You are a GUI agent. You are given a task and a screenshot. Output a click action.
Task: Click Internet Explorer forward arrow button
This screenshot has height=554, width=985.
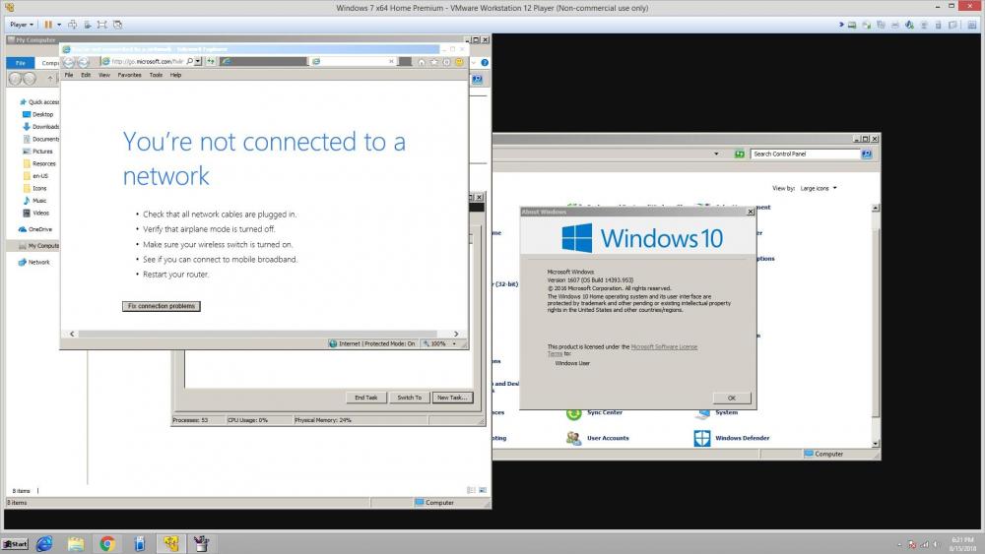coord(83,61)
